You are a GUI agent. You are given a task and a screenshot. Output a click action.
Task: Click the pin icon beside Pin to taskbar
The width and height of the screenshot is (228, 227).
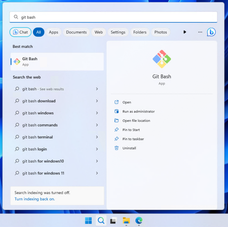117,139
